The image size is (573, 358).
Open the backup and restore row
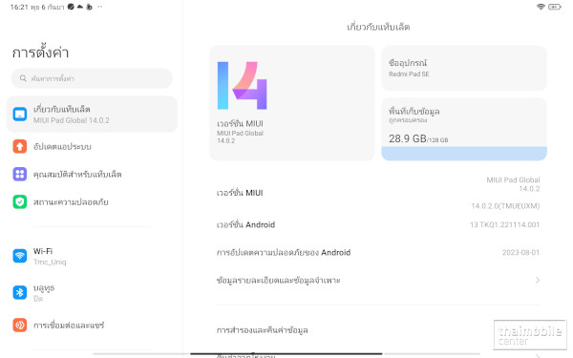(x=378, y=330)
